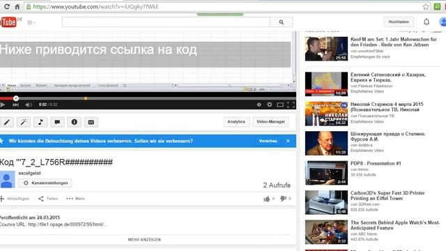Open video info editor pencil icon
This screenshot has width=446, height=251.
[6, 122]
